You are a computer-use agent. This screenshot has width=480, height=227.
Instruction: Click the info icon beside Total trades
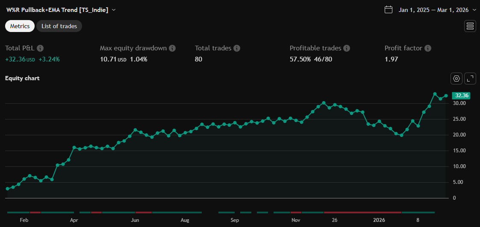[x=237, y=48]
